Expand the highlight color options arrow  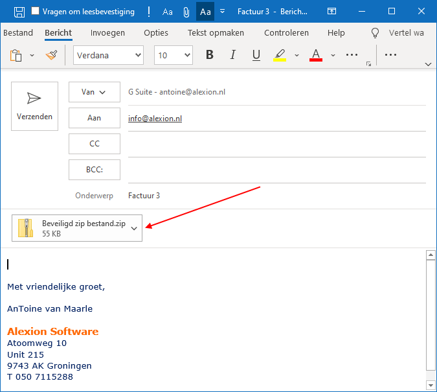coord(297,55)
